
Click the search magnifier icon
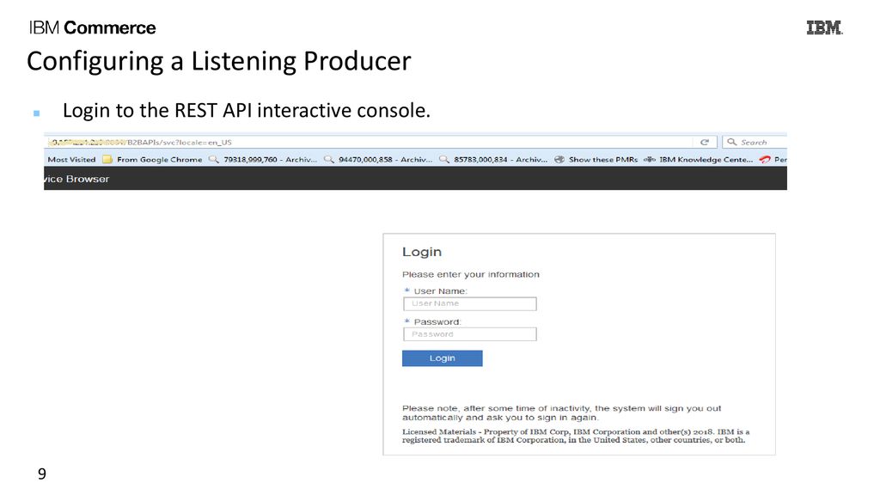732,142
